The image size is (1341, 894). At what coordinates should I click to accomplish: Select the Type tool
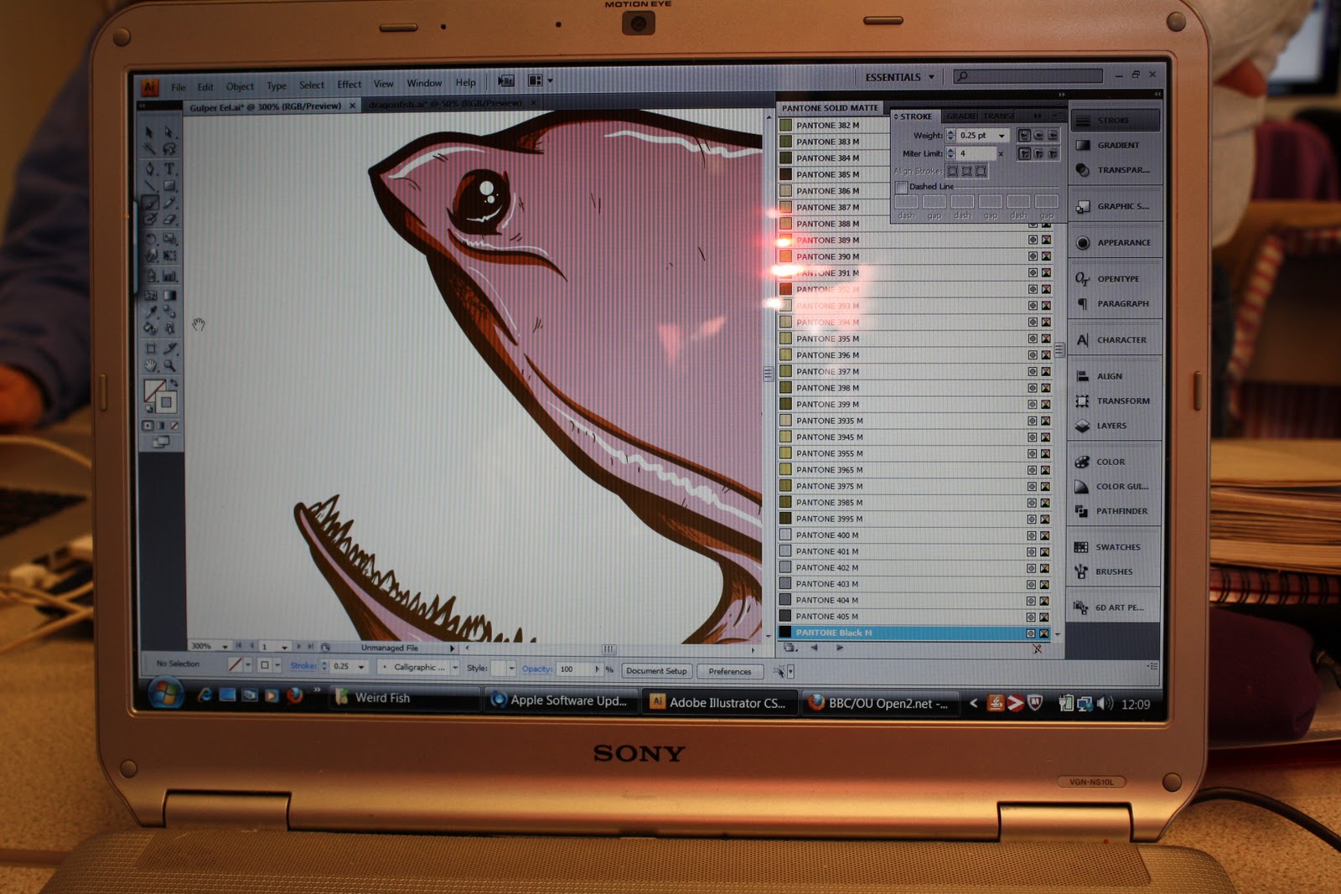pyautogui.click(x=169, y=168)
